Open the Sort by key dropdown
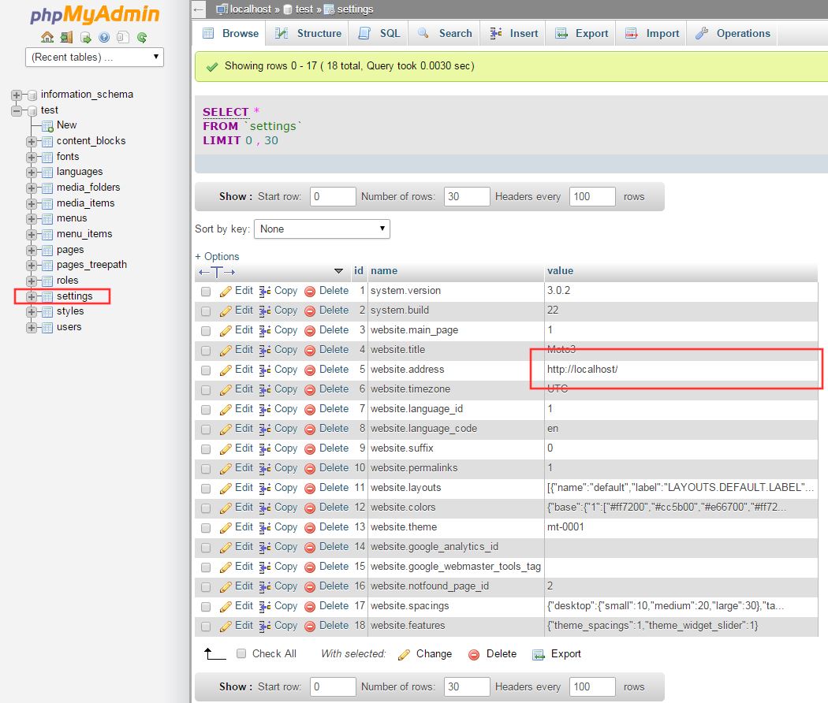Image resolution: width=828 pixels, height=703 pixels. 322,229
